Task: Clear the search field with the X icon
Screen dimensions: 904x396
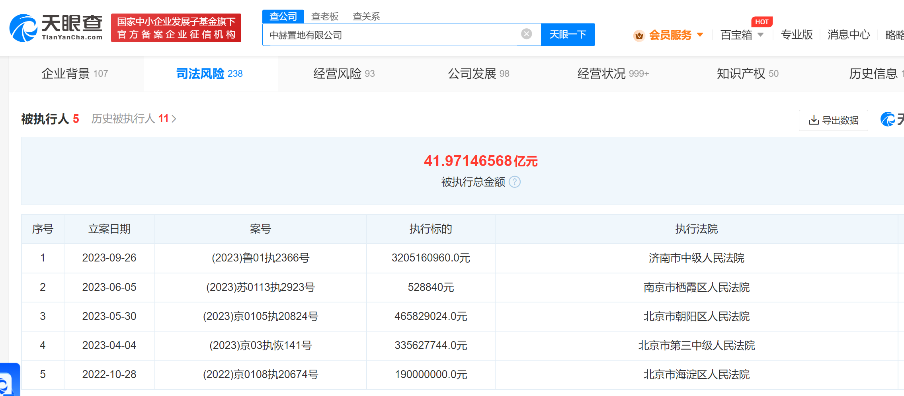Action: tap(526, 34)
